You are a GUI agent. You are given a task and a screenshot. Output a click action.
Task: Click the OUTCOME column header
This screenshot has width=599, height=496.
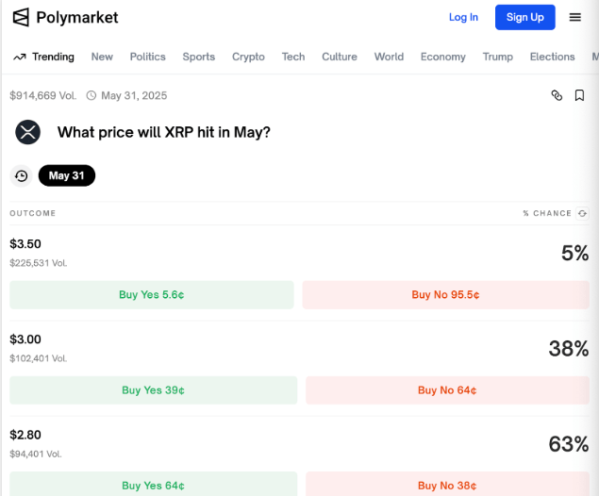click(x=33, y=213)
